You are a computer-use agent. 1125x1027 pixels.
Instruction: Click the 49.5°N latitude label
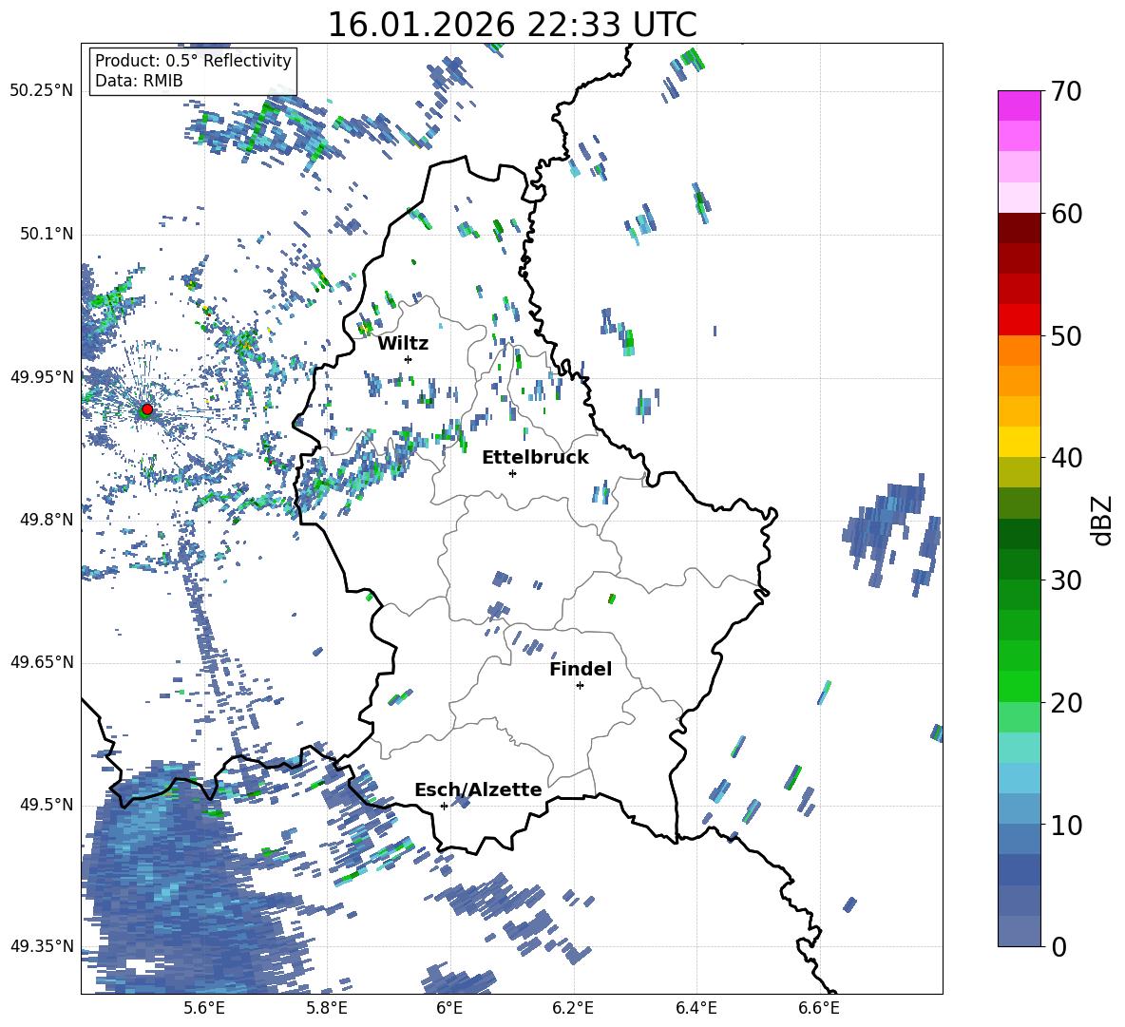(x=47, y=805)
